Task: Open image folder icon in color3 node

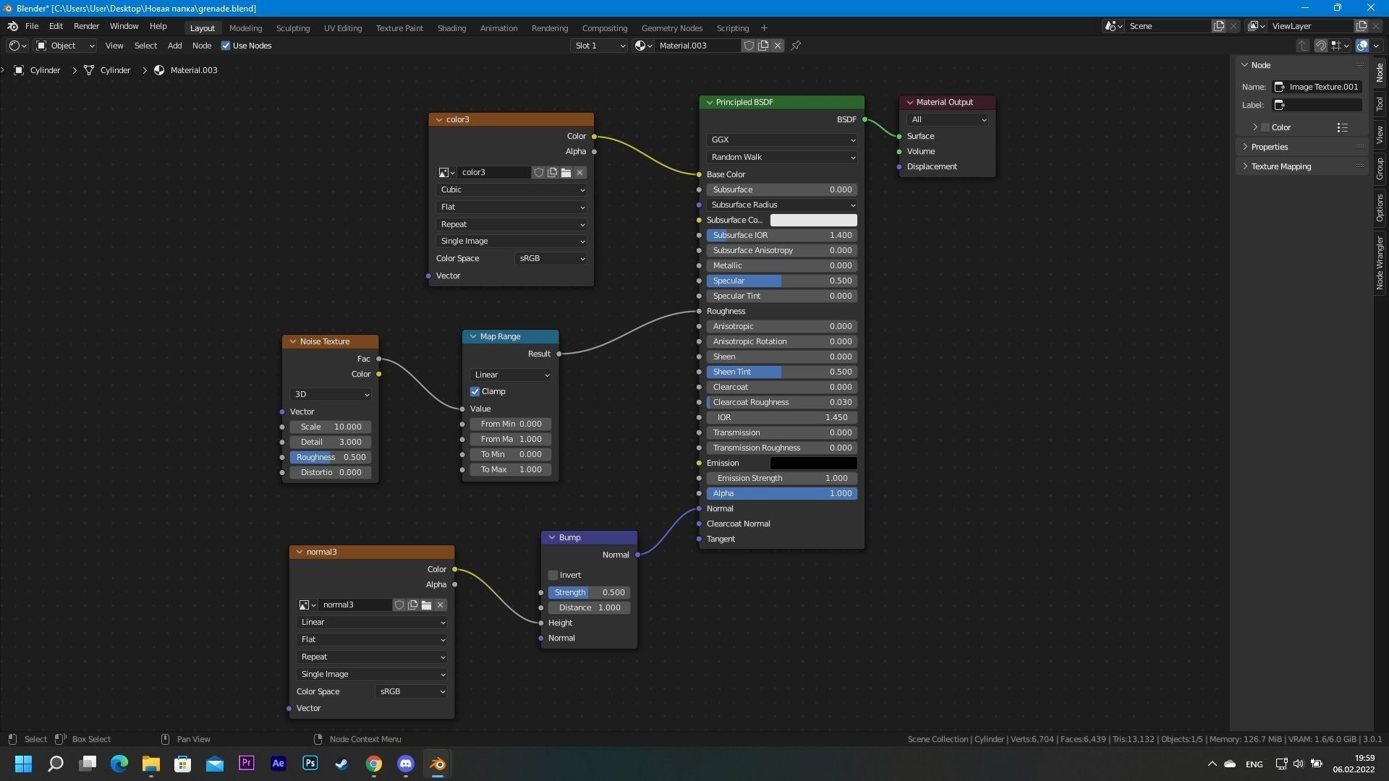Action: (x=566, y=172)
